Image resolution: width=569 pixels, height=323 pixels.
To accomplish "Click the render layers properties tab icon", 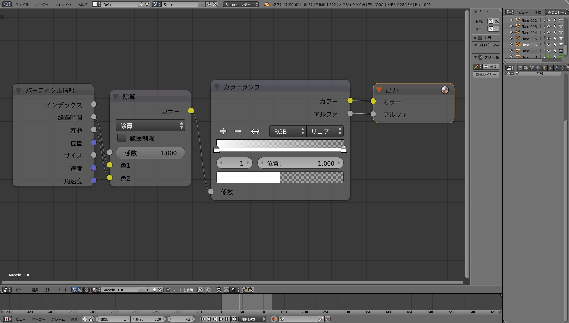I will coord(526,68).
